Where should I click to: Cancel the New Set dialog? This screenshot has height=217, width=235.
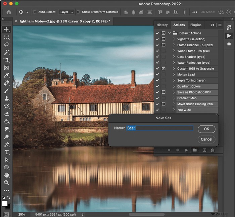pyautogui.click(x=206, y=139)
